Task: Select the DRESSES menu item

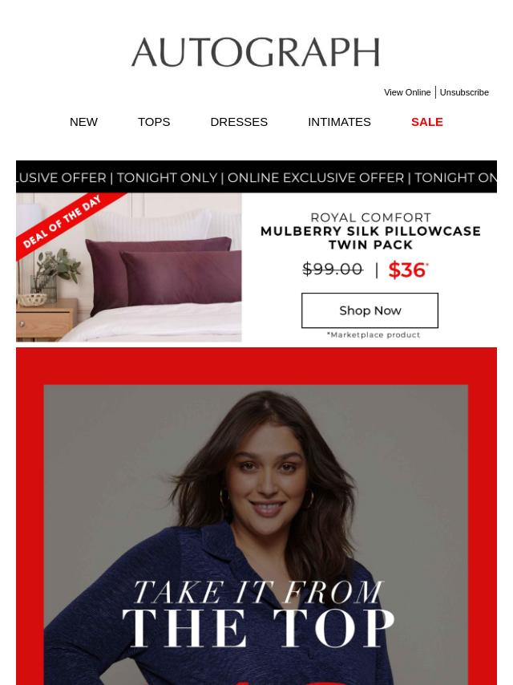Action: coord(239,122)
